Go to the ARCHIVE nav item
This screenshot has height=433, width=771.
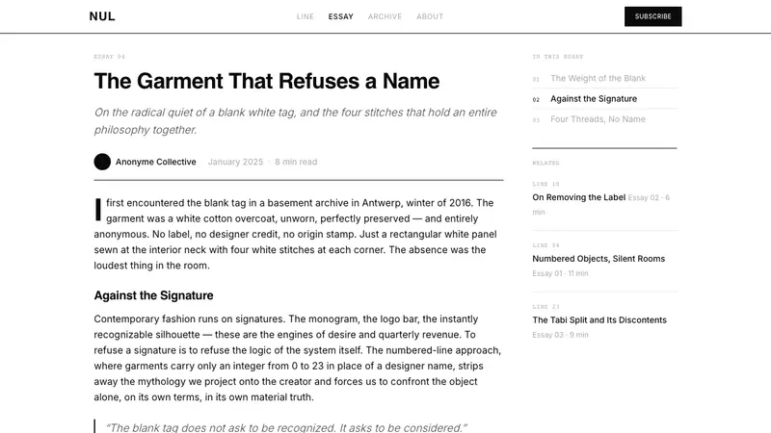point(385,16)
